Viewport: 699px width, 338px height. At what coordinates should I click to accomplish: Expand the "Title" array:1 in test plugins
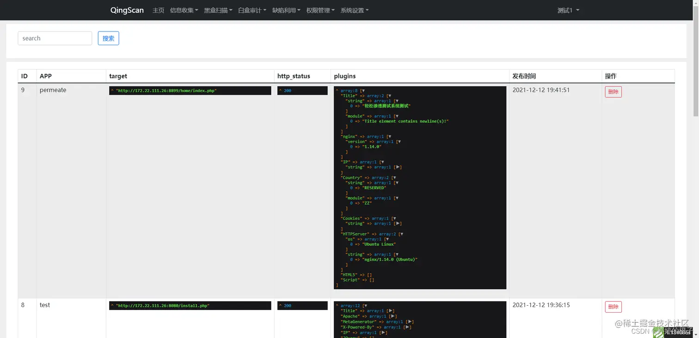(x=391, y=311)
